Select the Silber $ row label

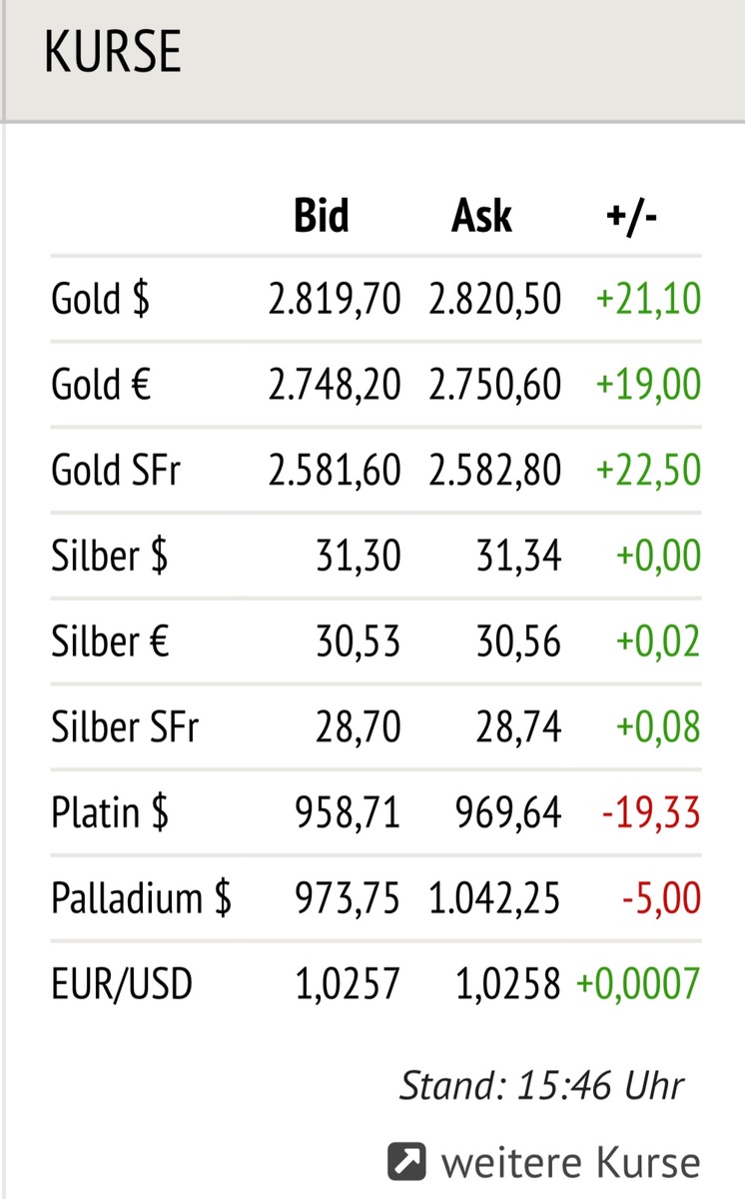point(110,556)
